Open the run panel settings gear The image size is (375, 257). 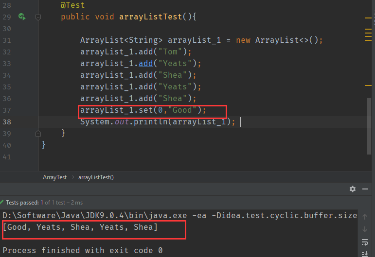pyautogui.click(x=353, y=189)
